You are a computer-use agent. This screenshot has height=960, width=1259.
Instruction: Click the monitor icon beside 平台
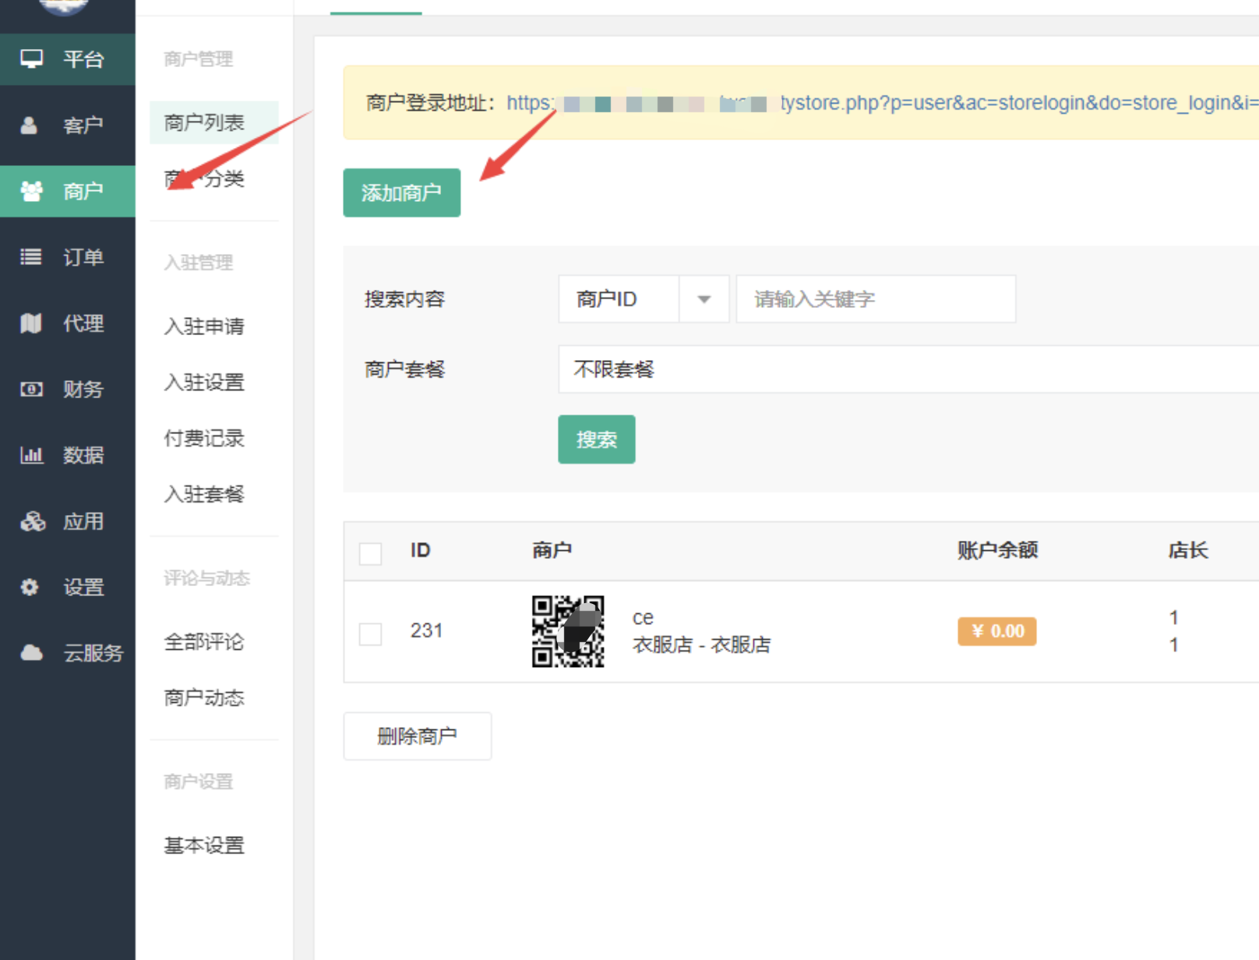coord(31,59)
